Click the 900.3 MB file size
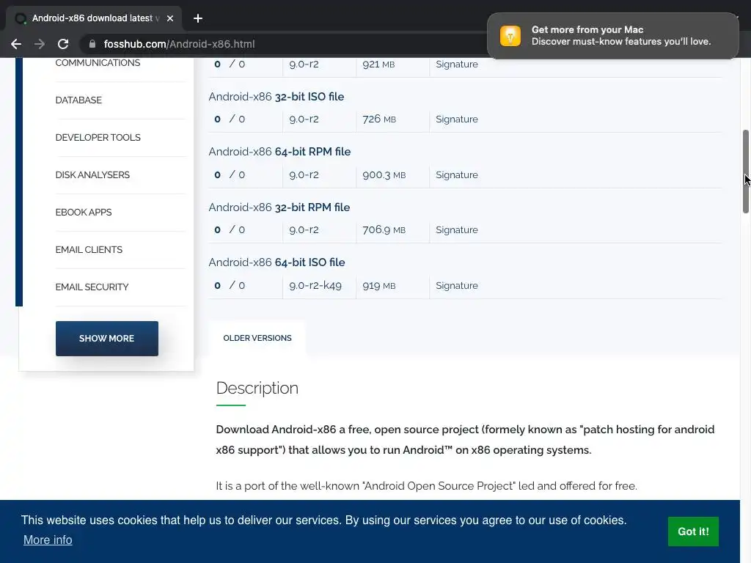Image resolution: width=751 pixels, height=563 pixels. [384, 174]
